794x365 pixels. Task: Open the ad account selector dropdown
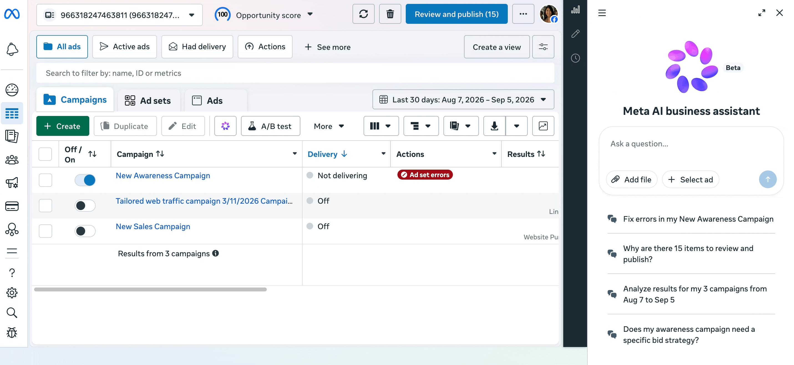click(x=119, y=15)
